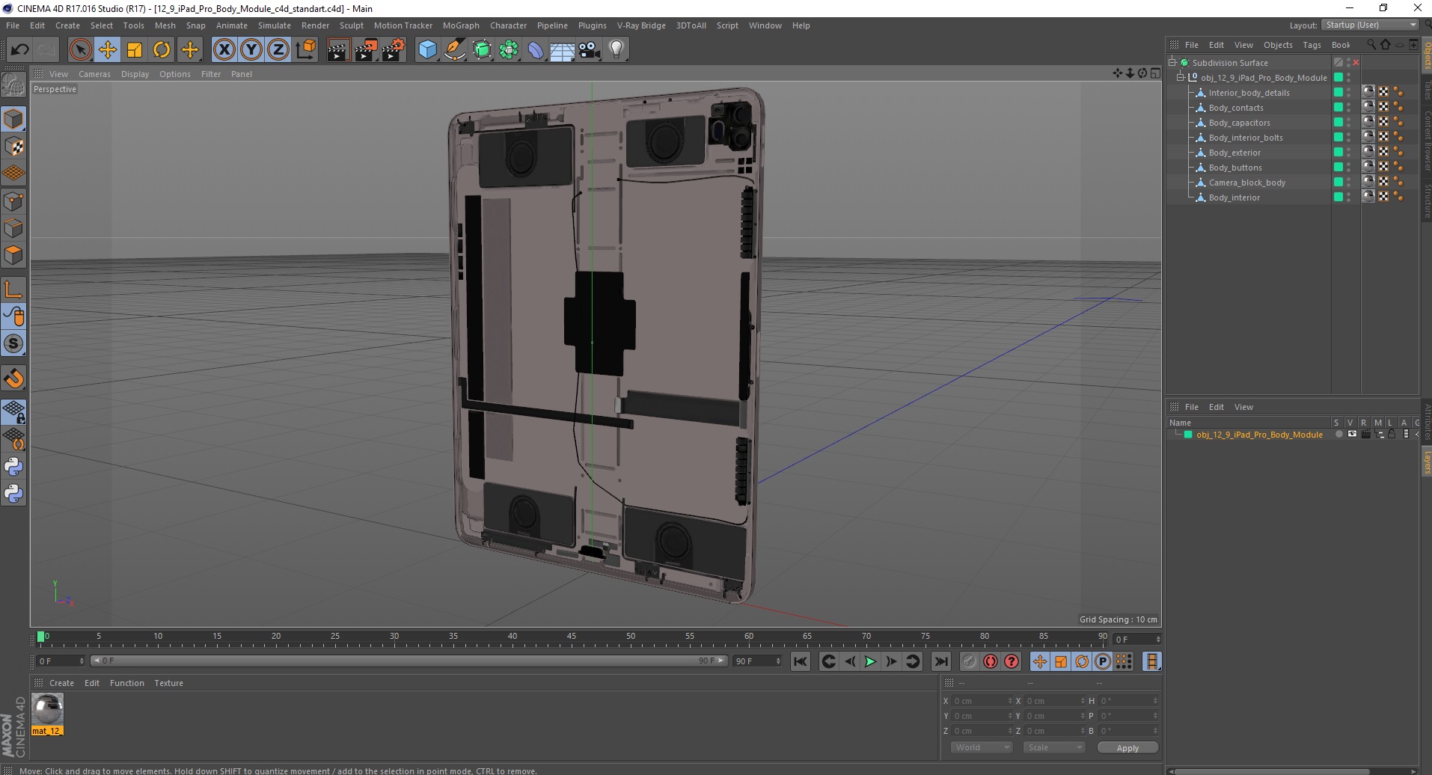1432x775 pixels.
Task: Click Make Editable icon in left sidebar
Action: (13, 85)
